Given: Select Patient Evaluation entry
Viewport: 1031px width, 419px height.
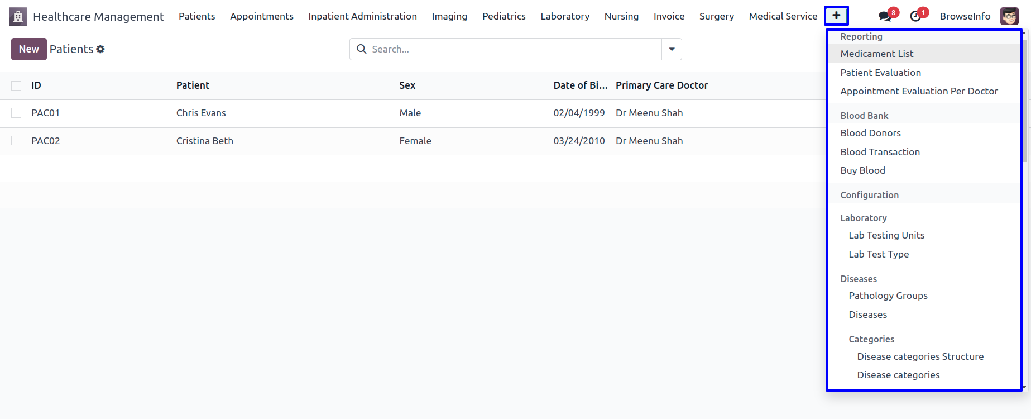Looking at the screenshot, I should click(923, 73).
